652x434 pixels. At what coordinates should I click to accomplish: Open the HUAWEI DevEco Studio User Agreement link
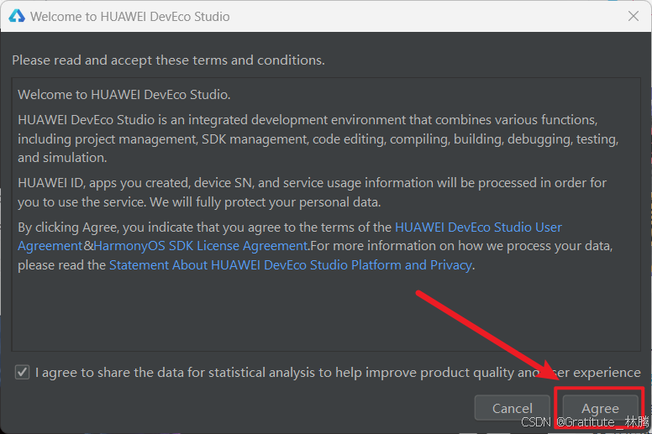click(x=478, y=227)
